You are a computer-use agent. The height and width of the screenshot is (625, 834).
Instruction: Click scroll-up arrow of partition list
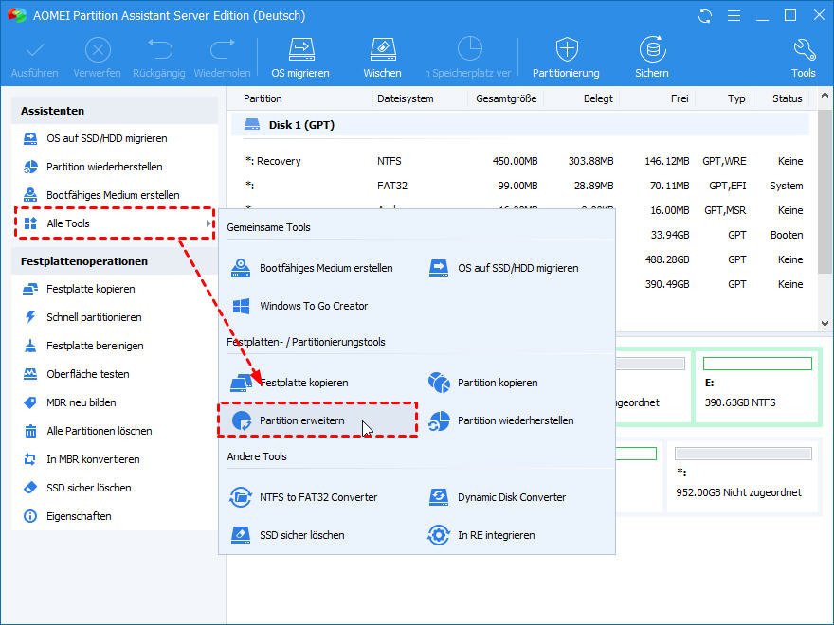[825, 96]
